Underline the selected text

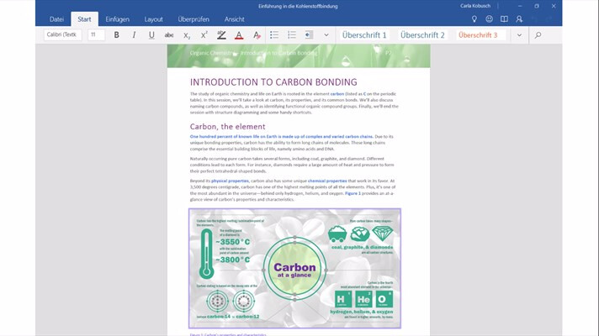tap(151, 35)
